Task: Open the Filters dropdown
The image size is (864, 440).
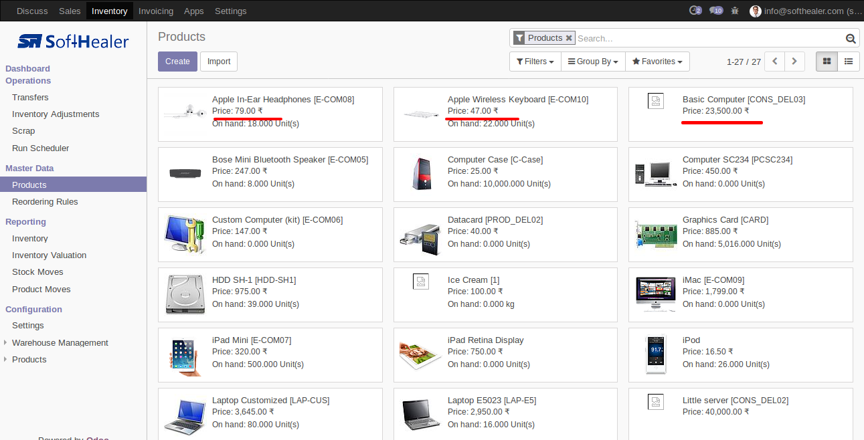Action: (535, 62)
